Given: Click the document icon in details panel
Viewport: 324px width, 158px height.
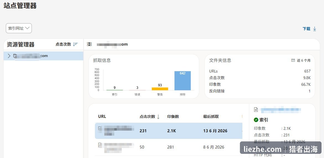Looking at the screenshot, I should click(256, 110).
